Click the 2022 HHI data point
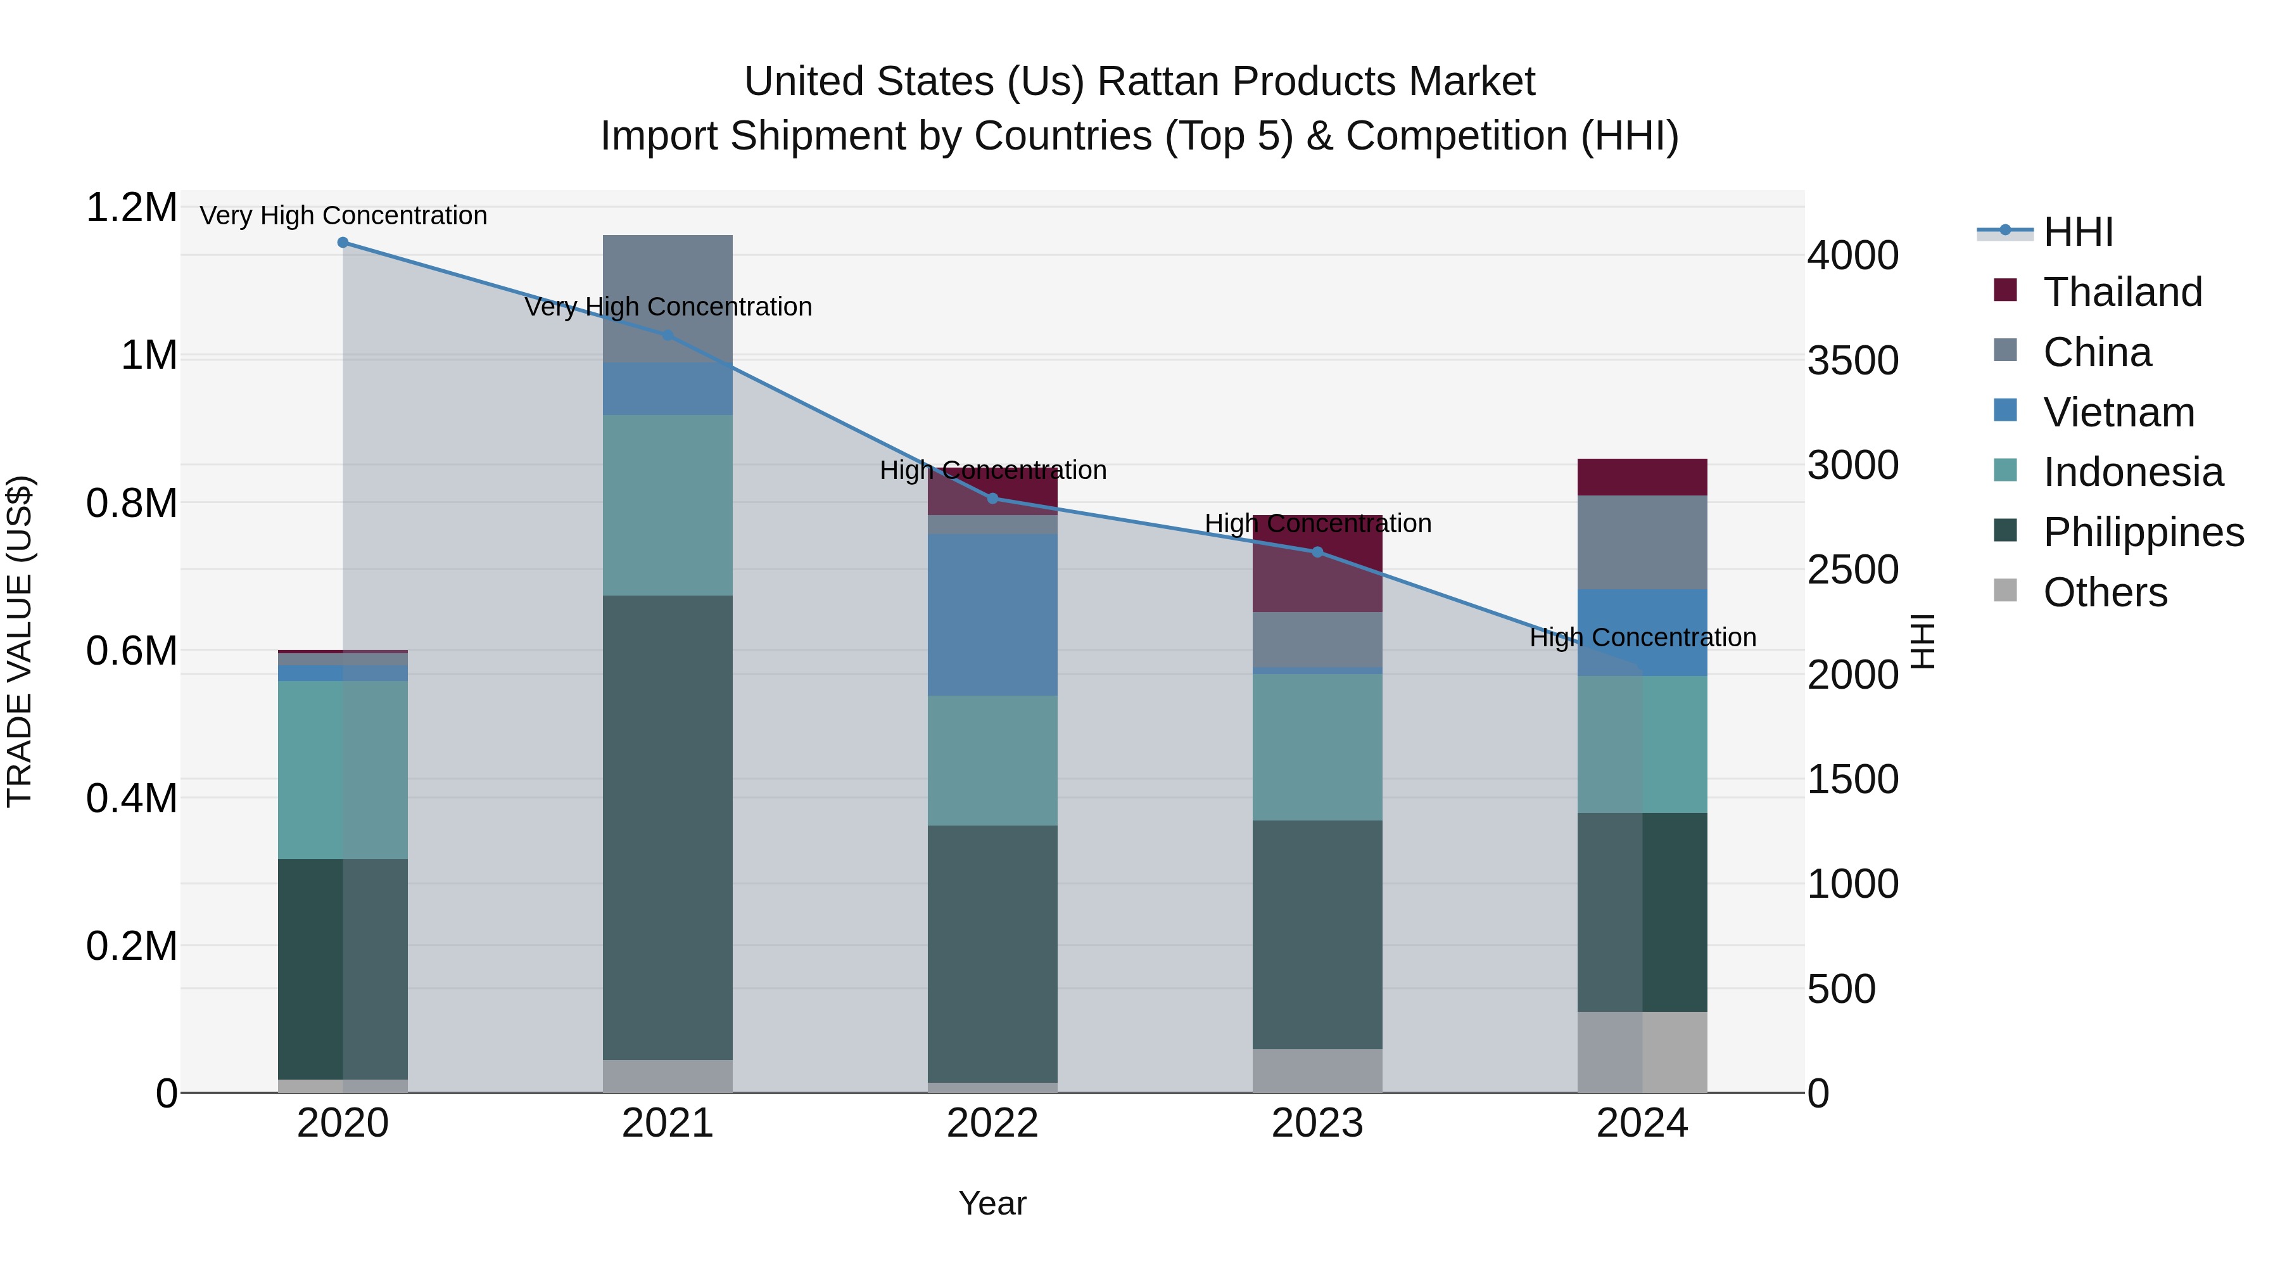 (993, 499)
